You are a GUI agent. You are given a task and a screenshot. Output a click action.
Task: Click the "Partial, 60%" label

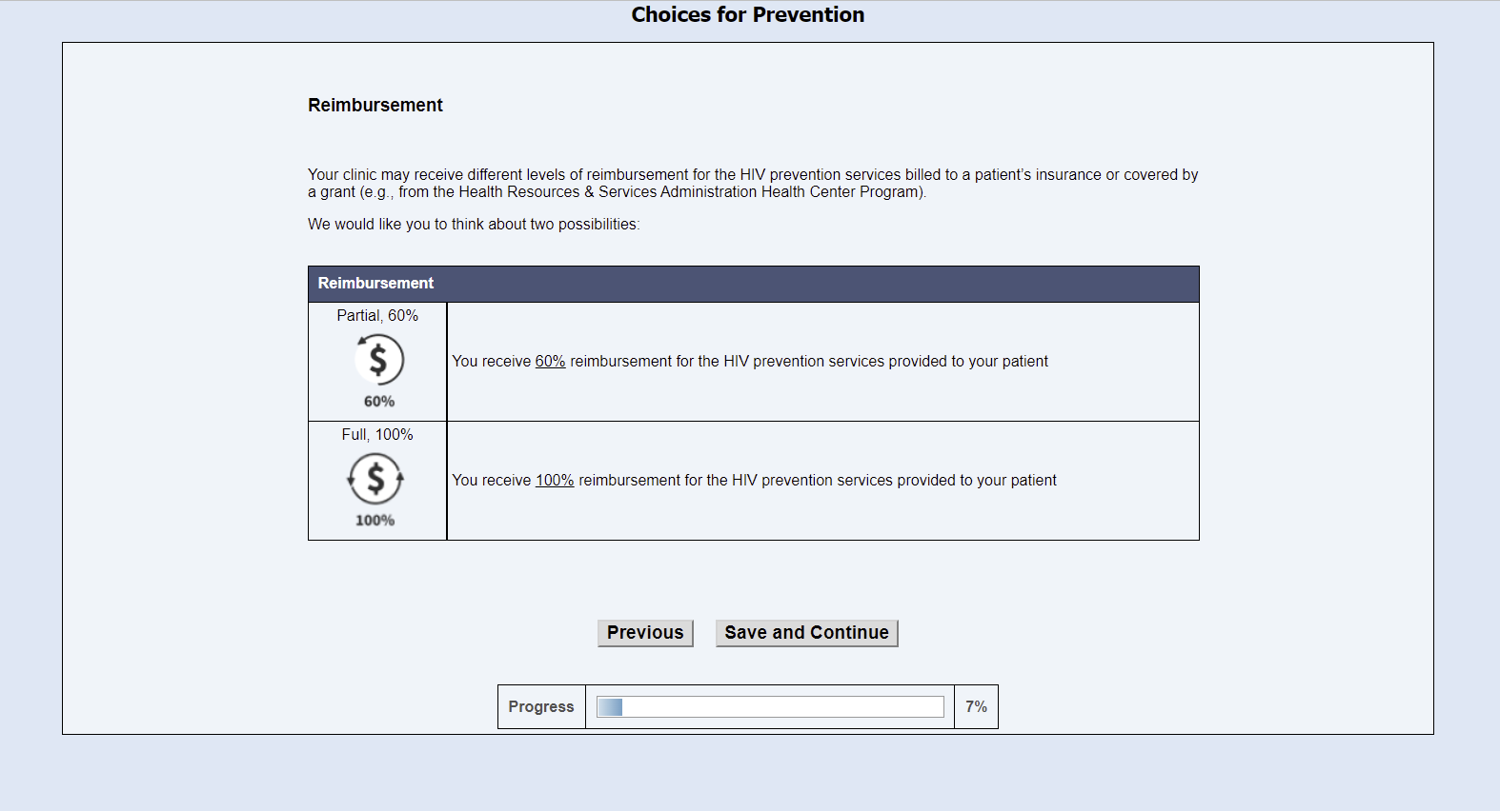[x=377, y=316]
